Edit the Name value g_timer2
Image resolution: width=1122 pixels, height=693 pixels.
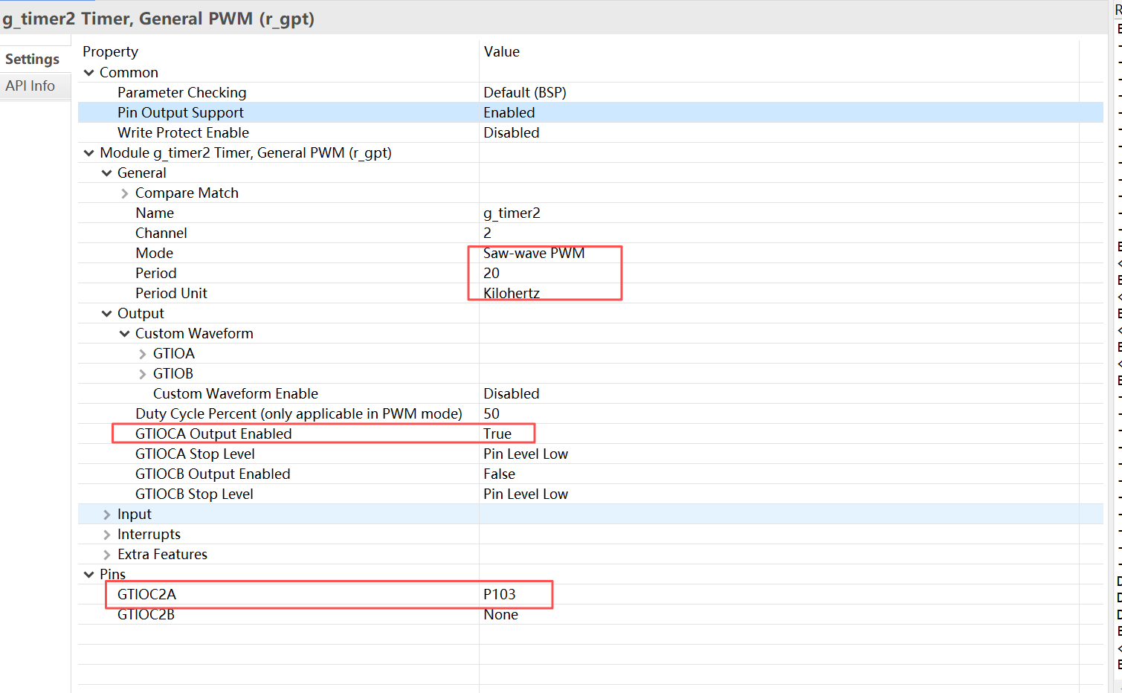512,213
